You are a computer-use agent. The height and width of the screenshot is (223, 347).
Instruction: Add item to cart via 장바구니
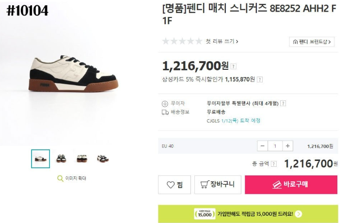[218, 185]
